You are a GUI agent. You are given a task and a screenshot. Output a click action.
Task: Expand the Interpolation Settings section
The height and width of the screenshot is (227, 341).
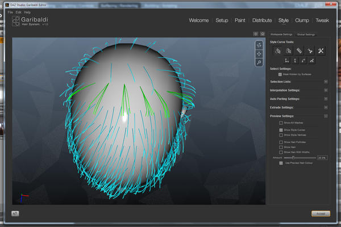(x=326, y=90)
